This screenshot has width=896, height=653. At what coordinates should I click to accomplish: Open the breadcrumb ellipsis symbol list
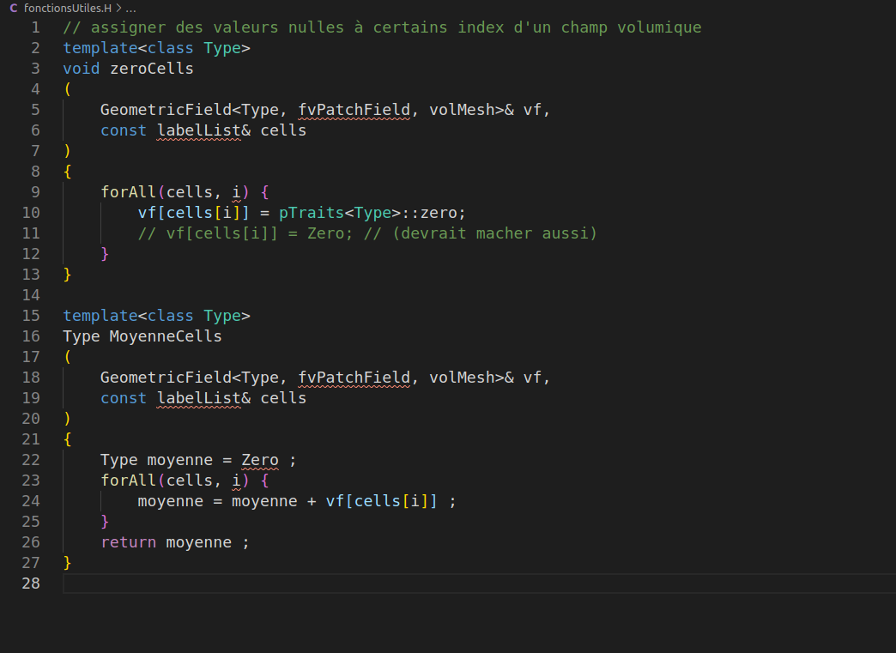130,8
